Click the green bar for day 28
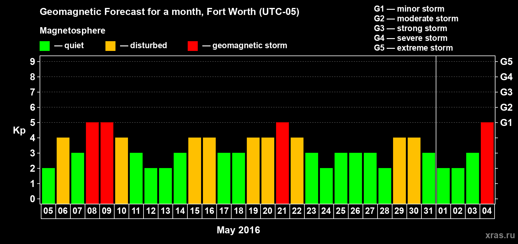The image size is (518, 244). [x=385, y=186]
